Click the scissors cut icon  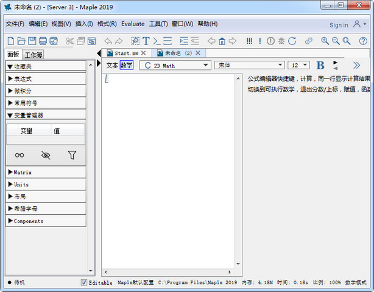[70, 41]
